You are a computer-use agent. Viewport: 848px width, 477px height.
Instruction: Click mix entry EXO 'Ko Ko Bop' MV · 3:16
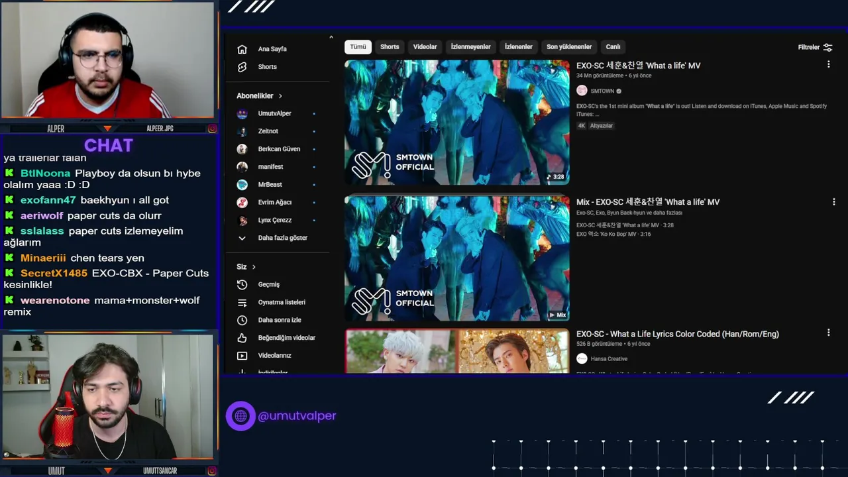(613, 235)
